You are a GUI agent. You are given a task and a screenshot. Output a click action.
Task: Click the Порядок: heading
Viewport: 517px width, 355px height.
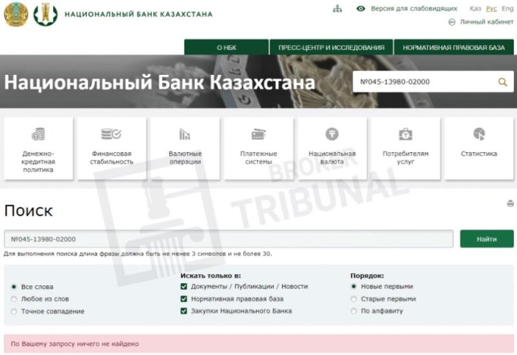(367, 276)
